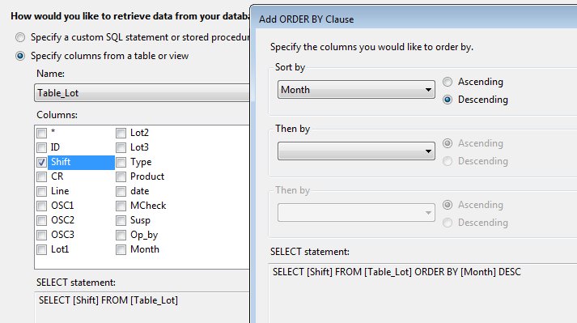Check the MCheck column checkbox
The image size is (577, 323).
point(121,206)
